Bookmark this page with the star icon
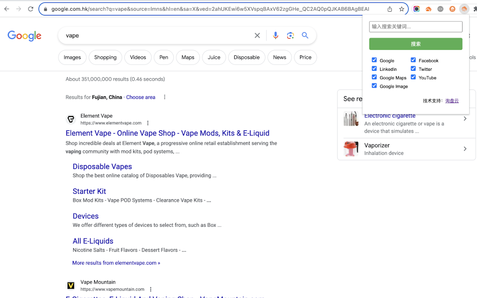Image resolution: width=477 pixels, height=298 pixels. click(402, 9)
